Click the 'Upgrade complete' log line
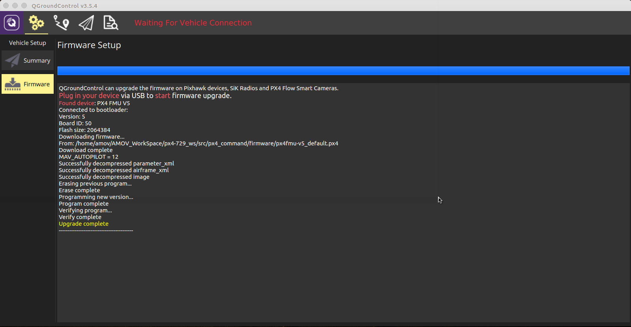Image resolution: width=631 pixels, height=327 pixels. pos(84,224)
